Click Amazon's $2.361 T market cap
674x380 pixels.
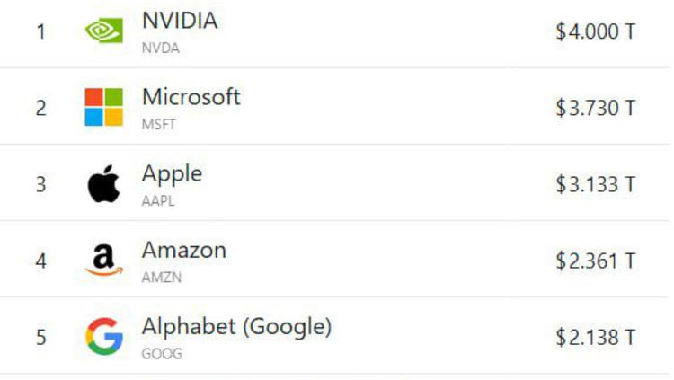tap(595, 261)
